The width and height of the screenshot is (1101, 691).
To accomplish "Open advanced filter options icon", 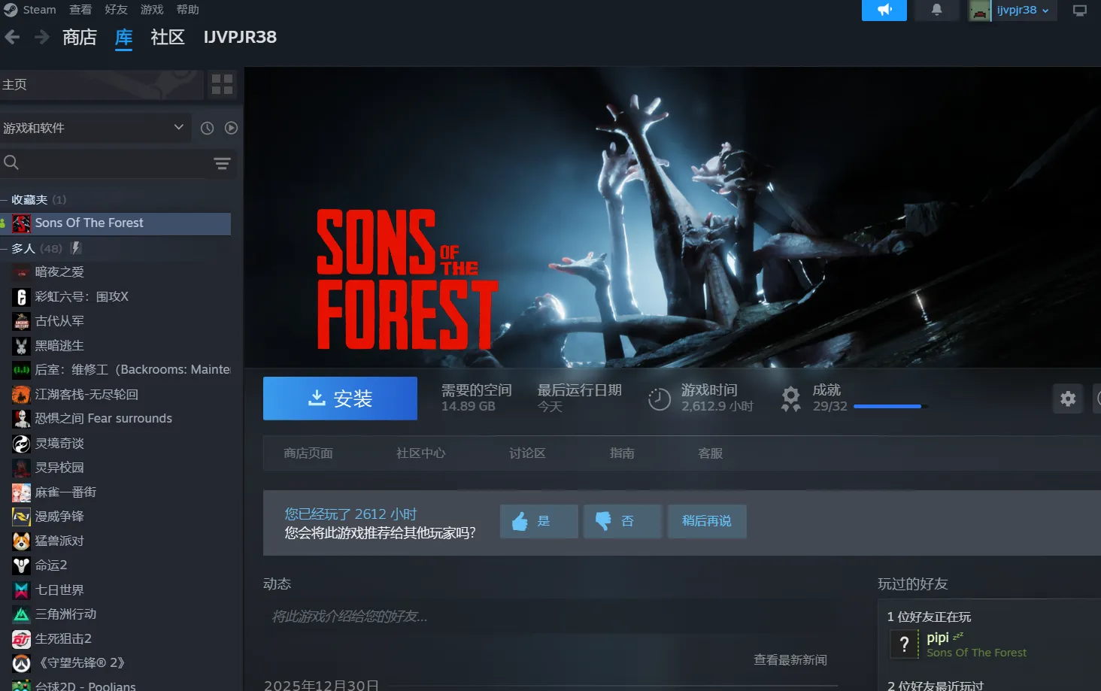I will pyautogui.click(x=222, y=163).
